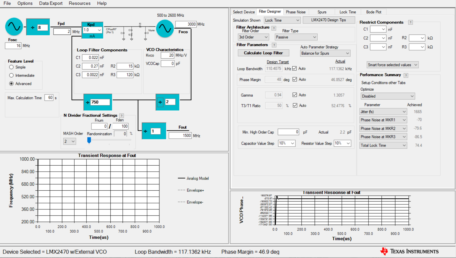Click the Fosc frequency input field
The image size is (456, 258).
(13, 46)
